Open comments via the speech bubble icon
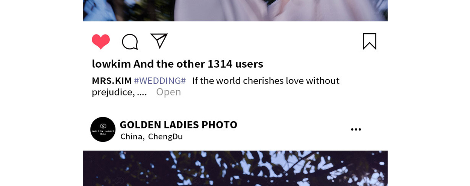 coord(130,42)
